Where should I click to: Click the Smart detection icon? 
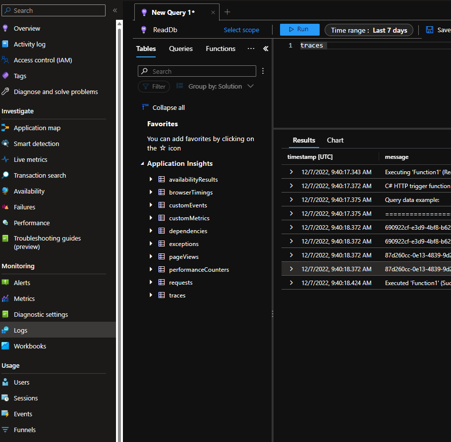[x=5, y=144]
